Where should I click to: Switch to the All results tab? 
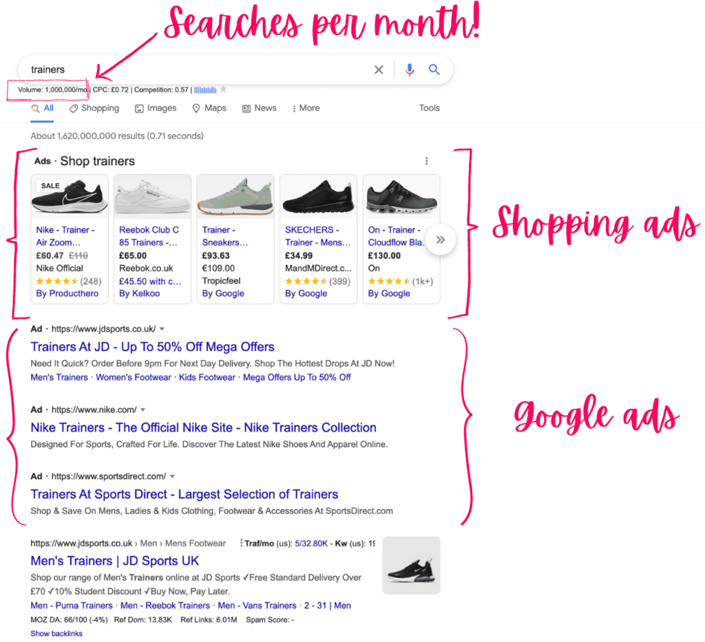click(x=42, y=108)
